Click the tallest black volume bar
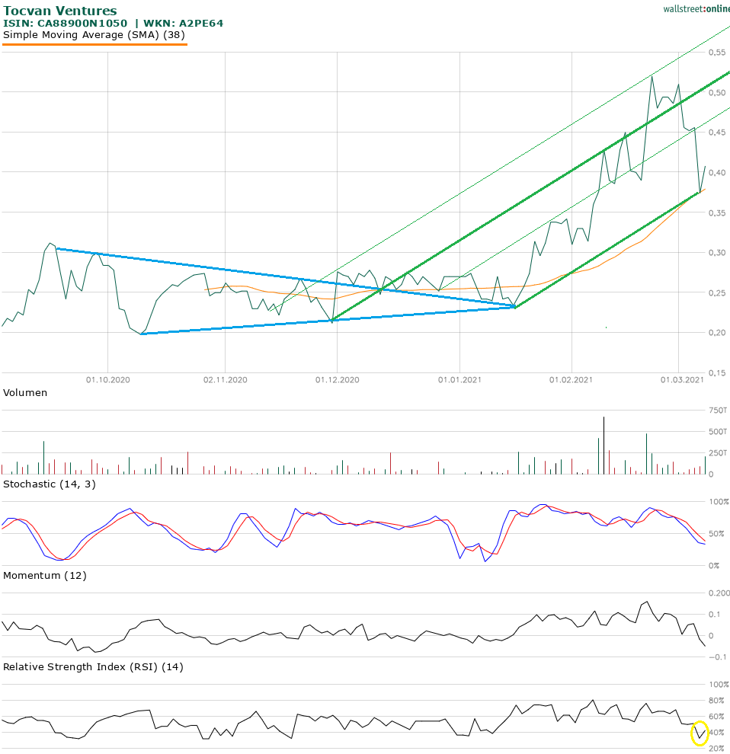 (x=604, y=446)
